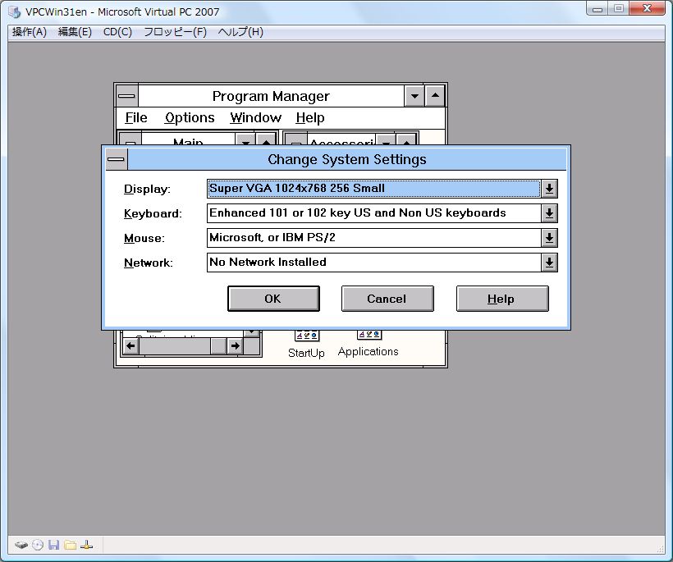Open the Program Manager File menu

coord(136,117)
